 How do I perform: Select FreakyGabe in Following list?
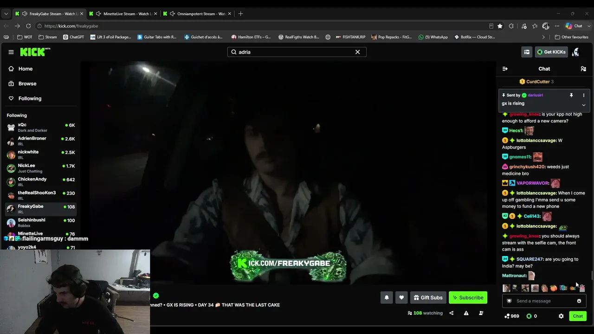pos(41,209)
